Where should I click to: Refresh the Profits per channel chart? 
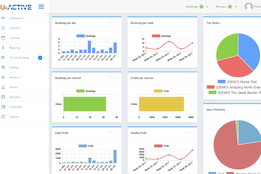coord(186,78)
